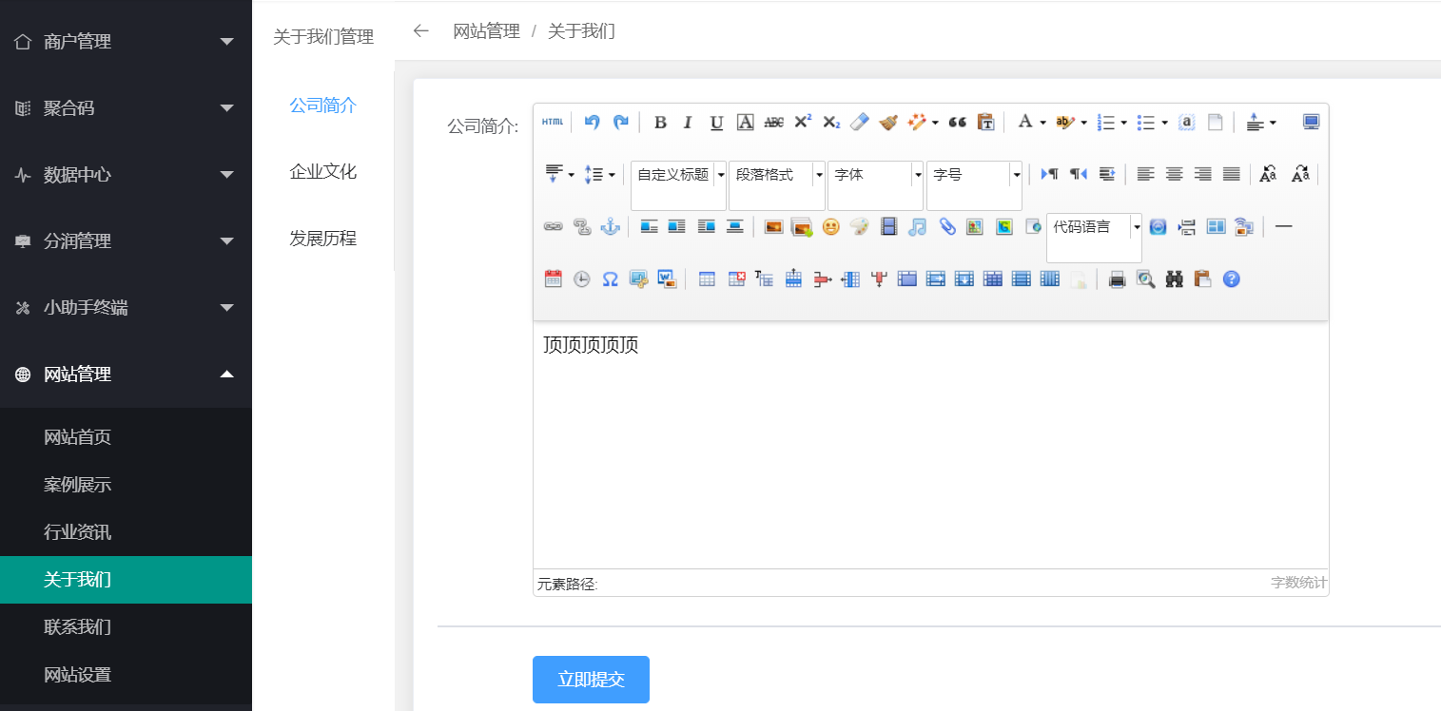Click the 立即提交 submit button
The width and height of the screenshot is (1441, 711).
point(591,680)
